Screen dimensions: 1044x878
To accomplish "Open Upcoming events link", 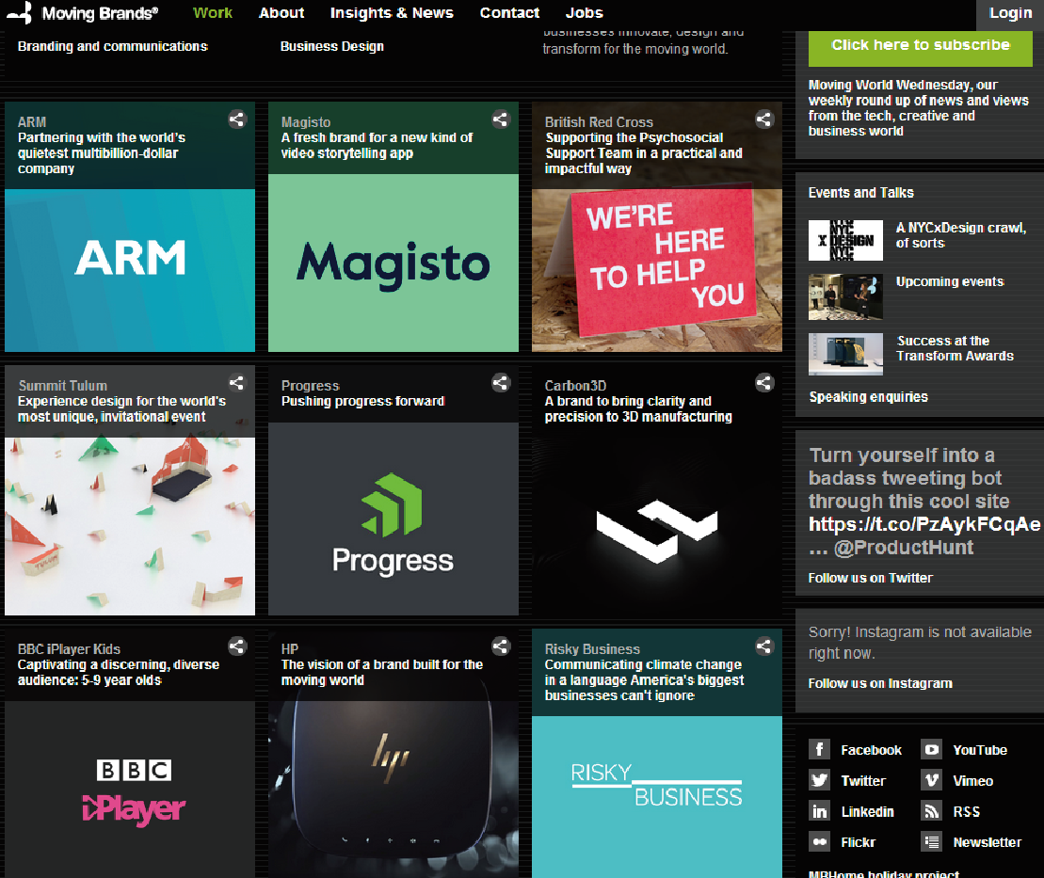I will coord(950,281).
